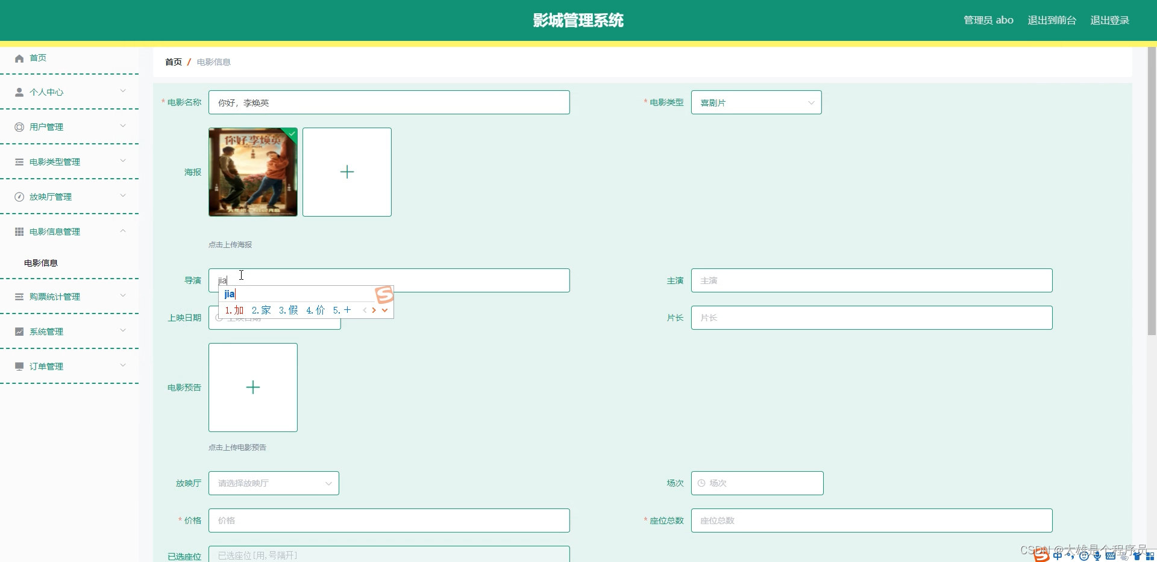Expand the 个人中心 menu chevron
This screenshot has height=562, width=1157.
(123, 91)
